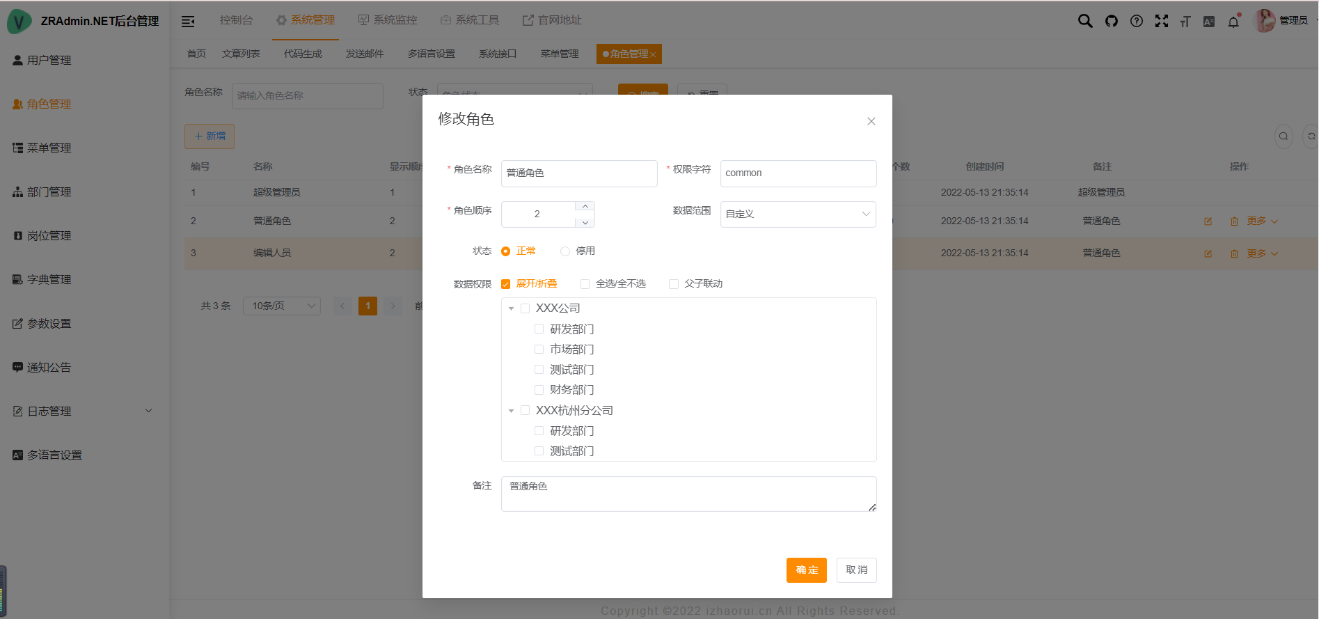This screenshot has height=619, width=1319.
Task: Enable the 父子联动 checkbox
Action: pos(673,284)
